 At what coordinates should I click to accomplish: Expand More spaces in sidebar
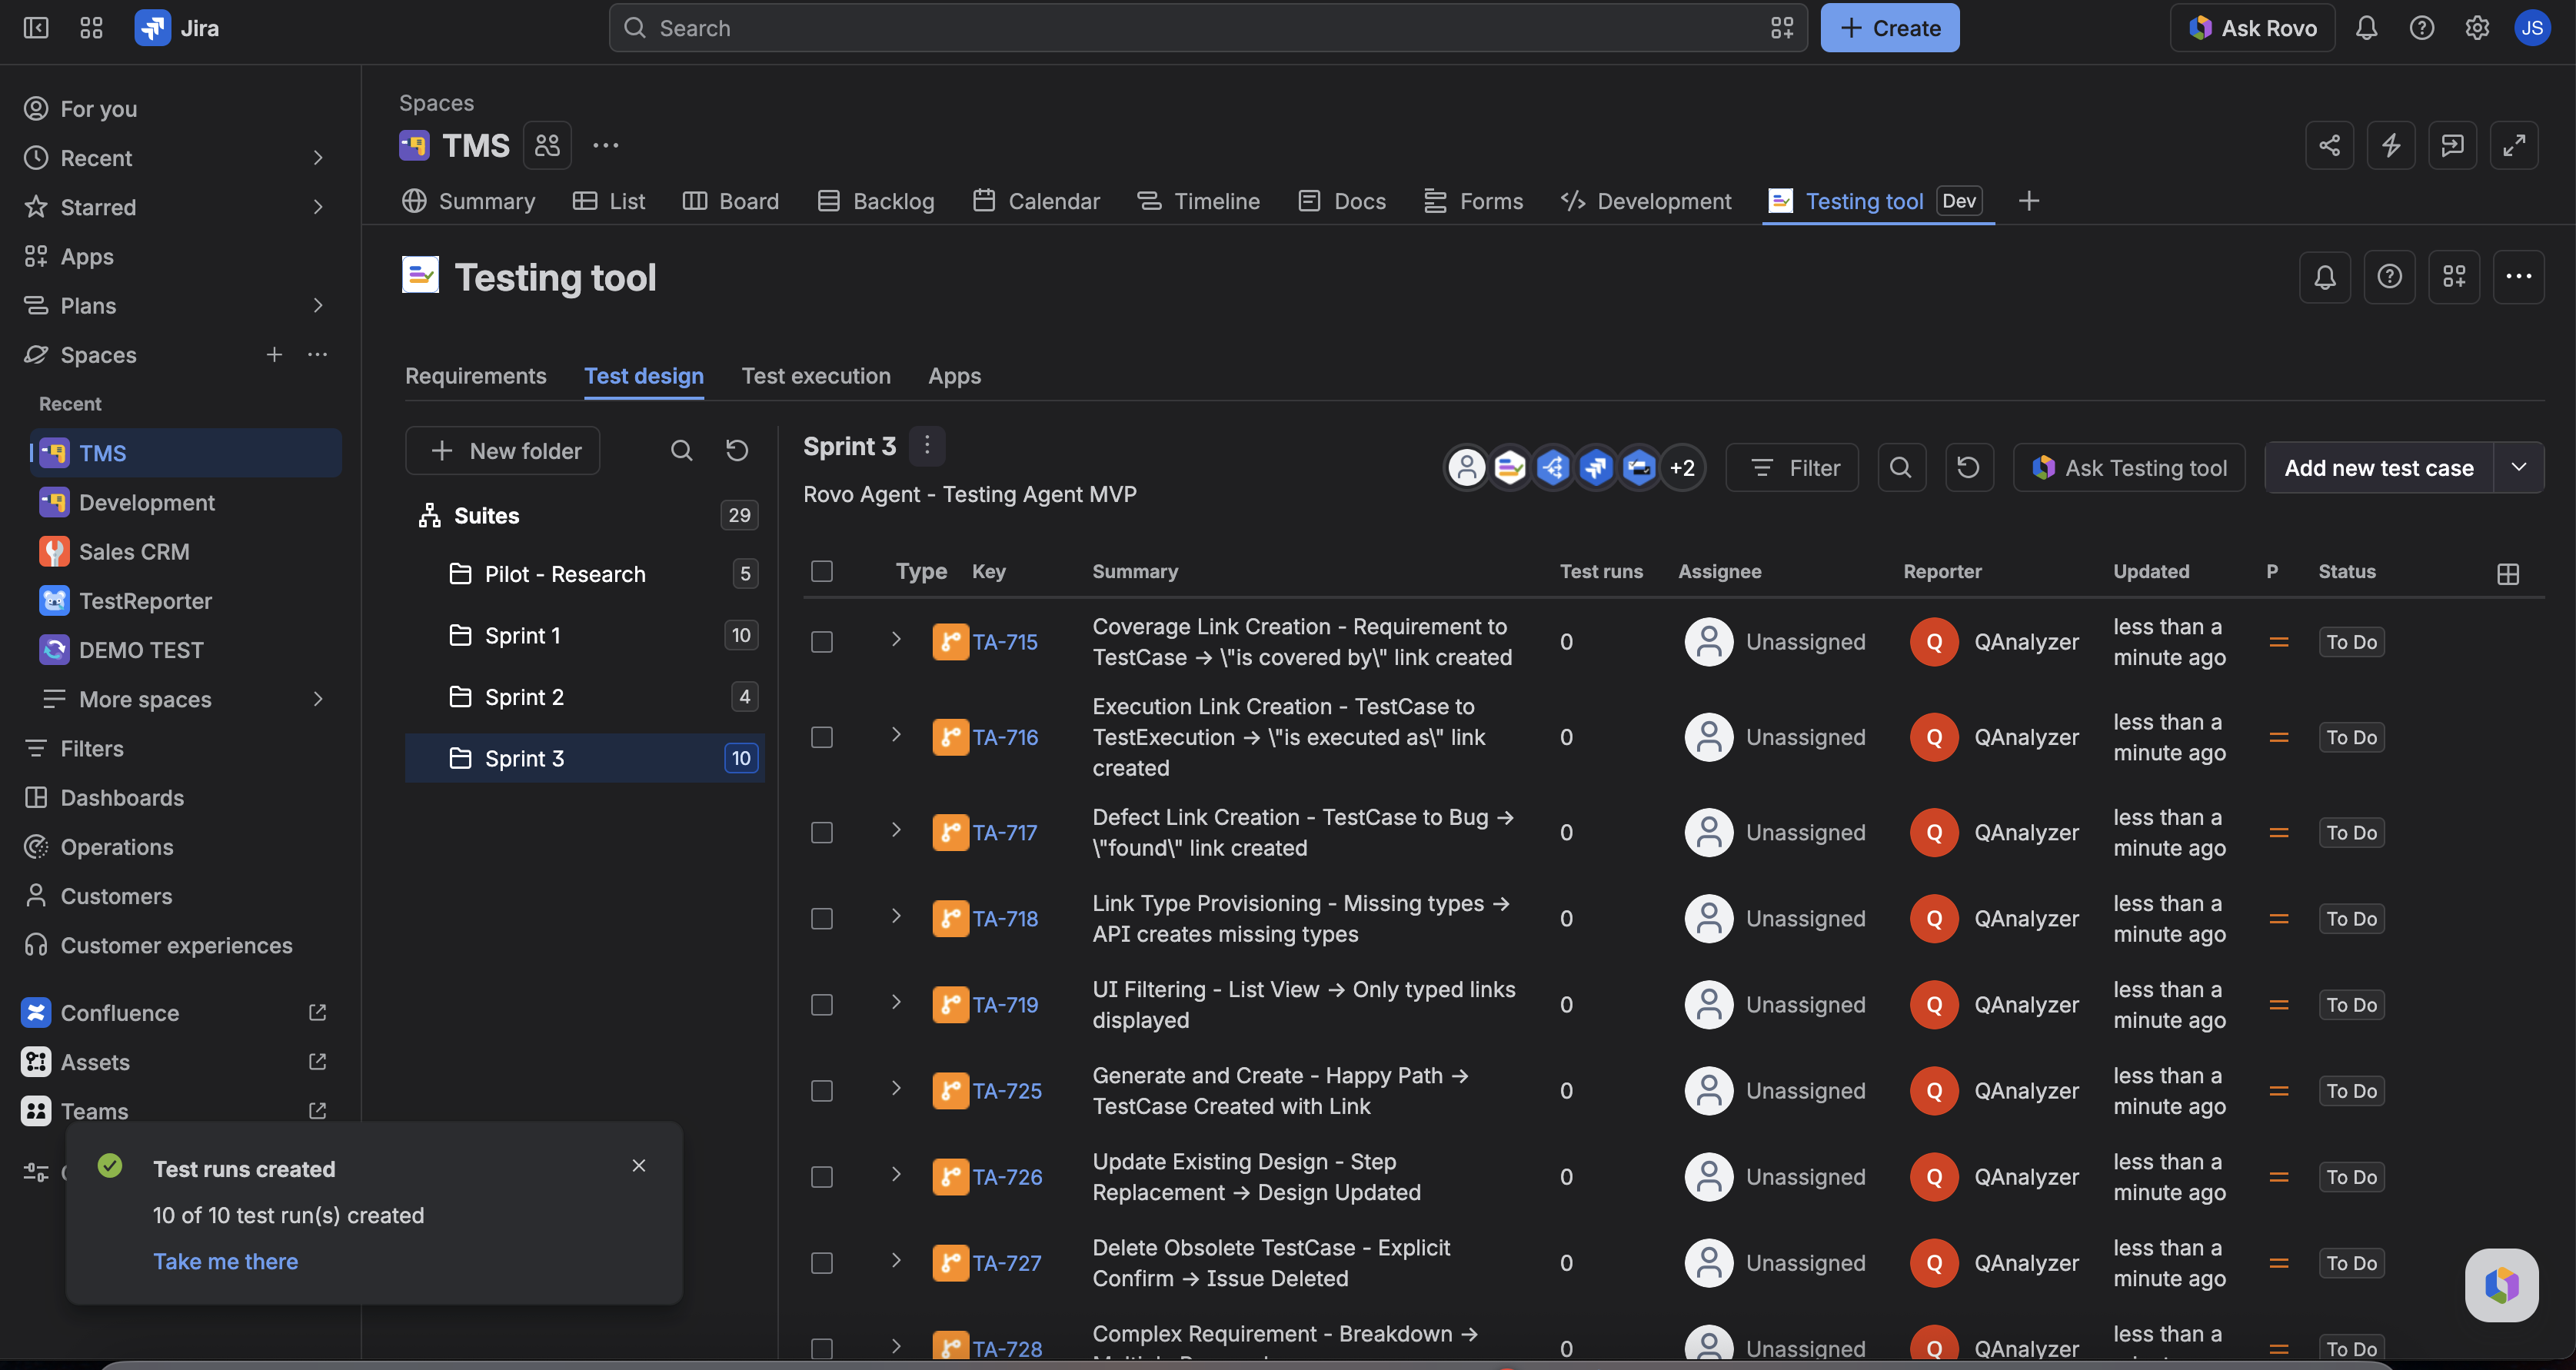(x=318, y=699)
